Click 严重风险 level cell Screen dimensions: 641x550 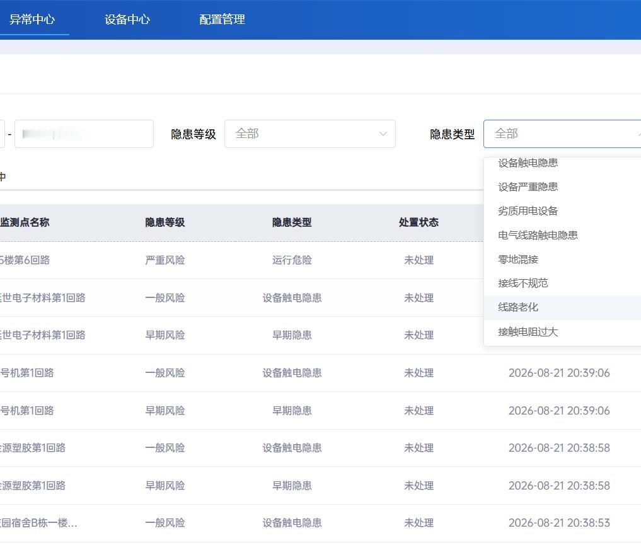[165, 260]
